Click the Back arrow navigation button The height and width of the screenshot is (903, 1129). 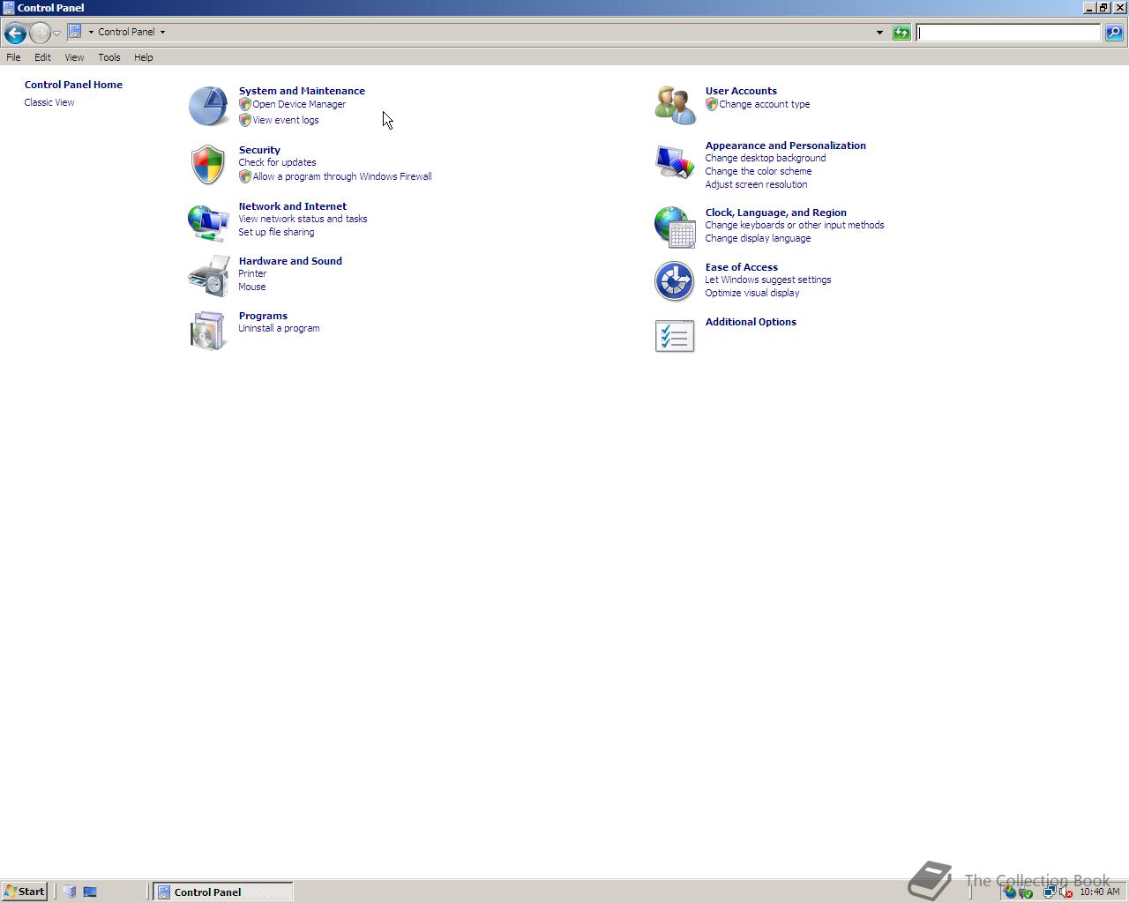pyautogui.click(x=14, y=33)
